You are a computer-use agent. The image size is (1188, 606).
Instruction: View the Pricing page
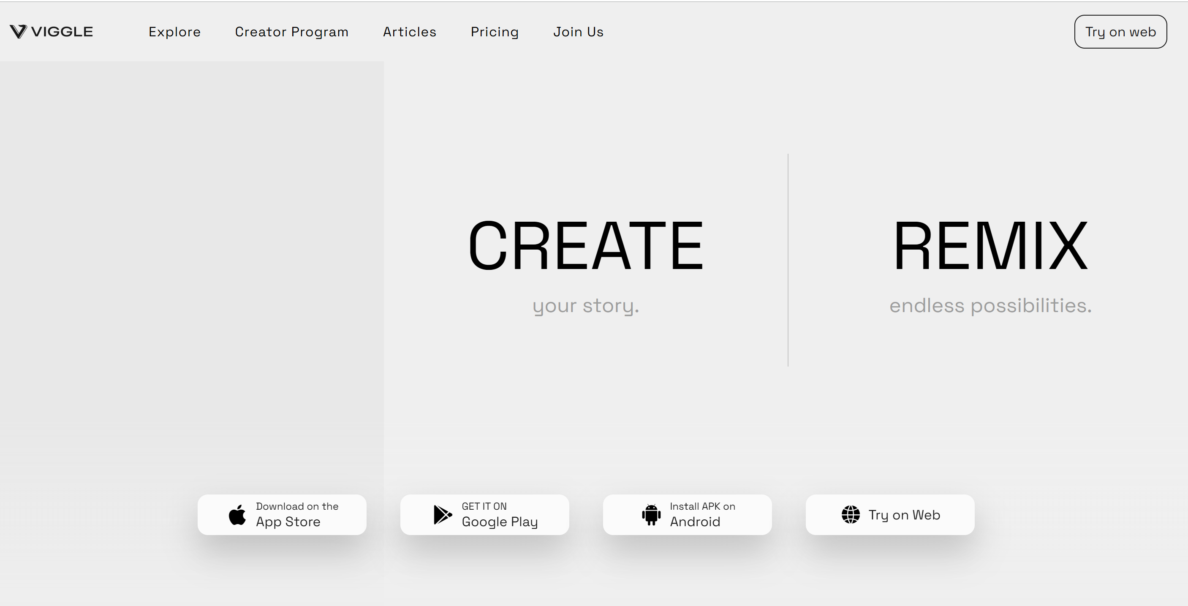click(x=495, y=32)
